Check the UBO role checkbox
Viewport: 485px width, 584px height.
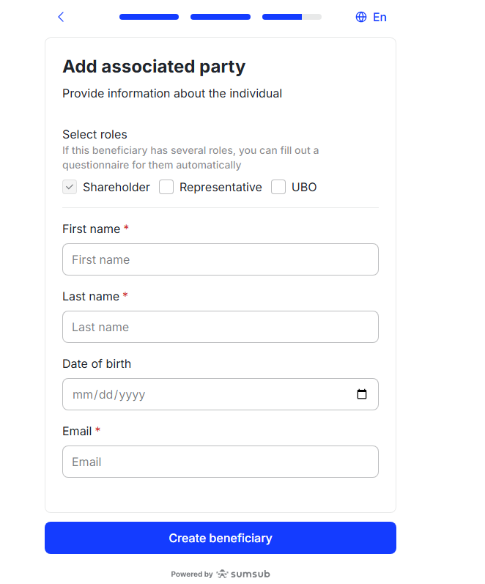pyautogui.click(x=278, y=187)
